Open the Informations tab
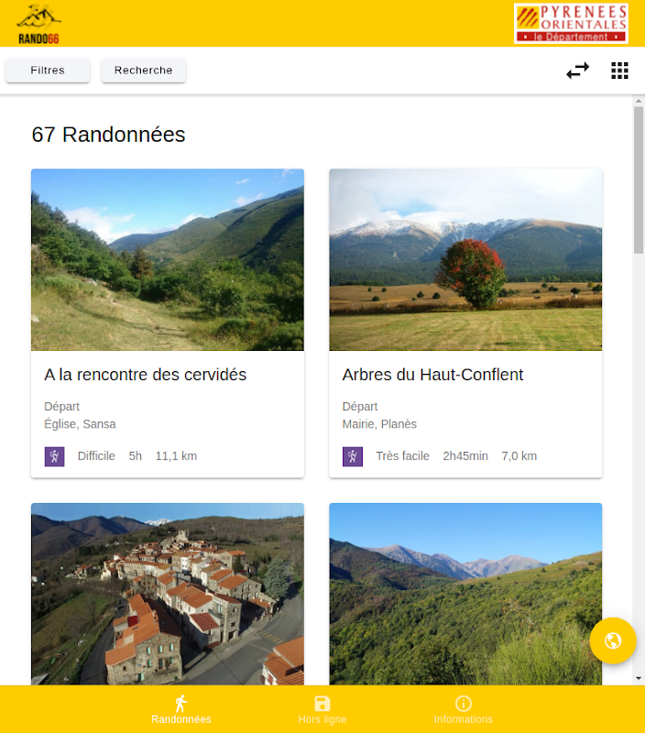Viewport: 645px width, 733px height. coord(464,709)
